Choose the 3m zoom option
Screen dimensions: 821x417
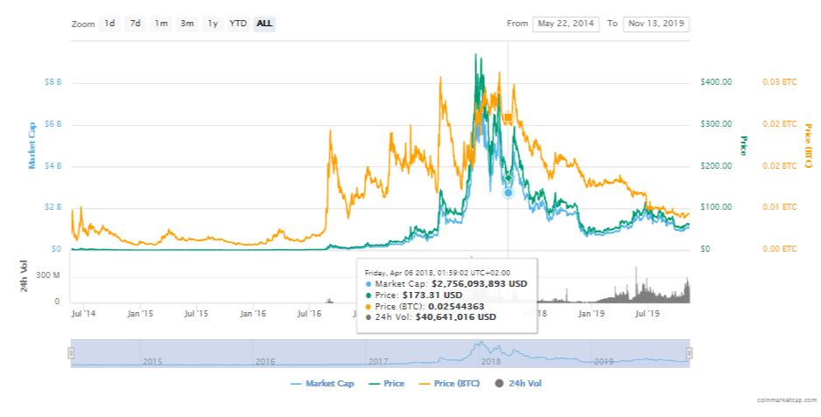pyautogui.click(x=187, y=24)
